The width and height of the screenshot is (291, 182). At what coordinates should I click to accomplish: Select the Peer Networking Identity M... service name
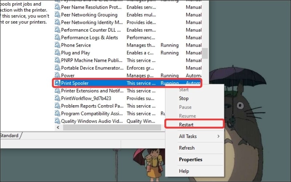click(x=92, y=22)
